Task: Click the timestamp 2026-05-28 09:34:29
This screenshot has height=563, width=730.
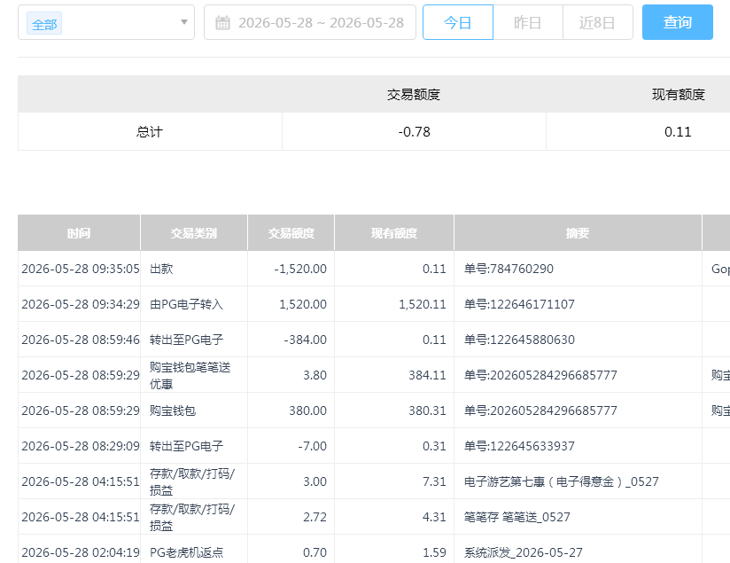Action: 81,304
